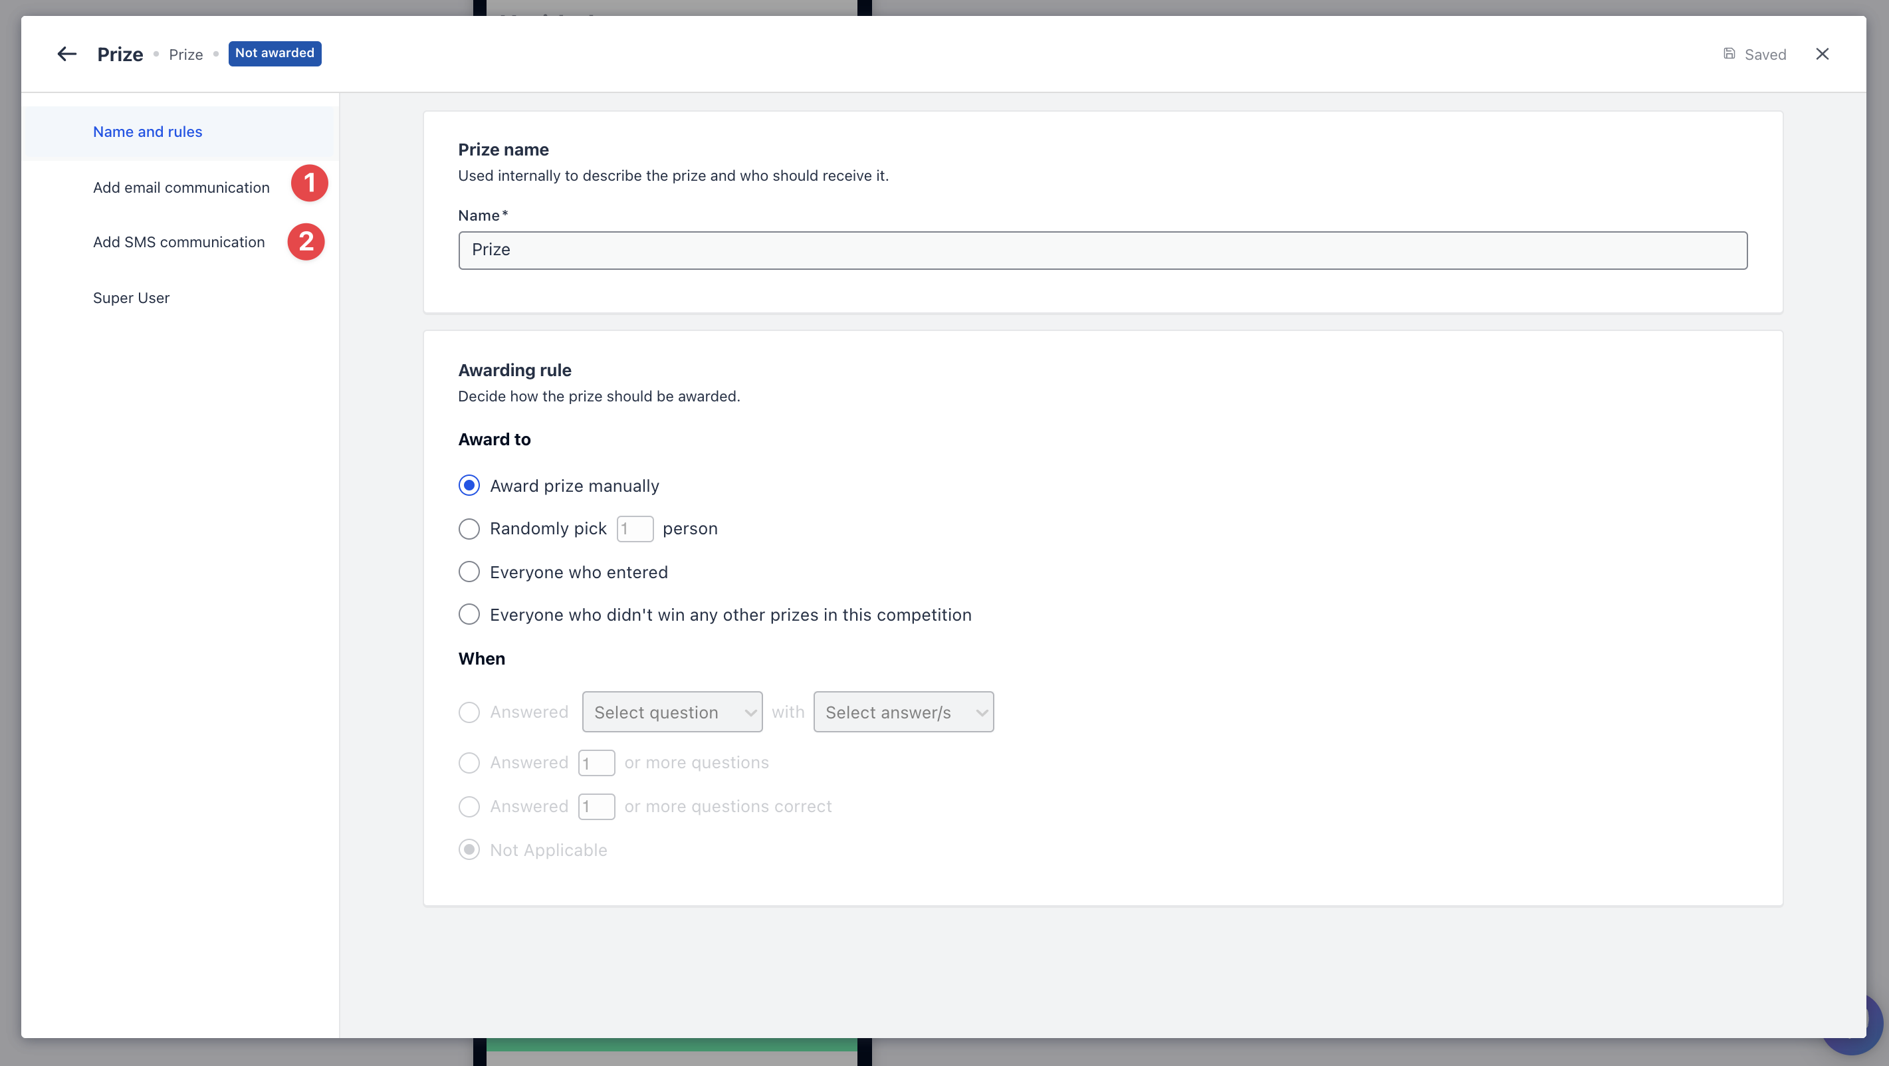Click the back arrow icon
Image resolution: width=1889 pixels, height=1066 pixels.
click(x=66, y=54)
